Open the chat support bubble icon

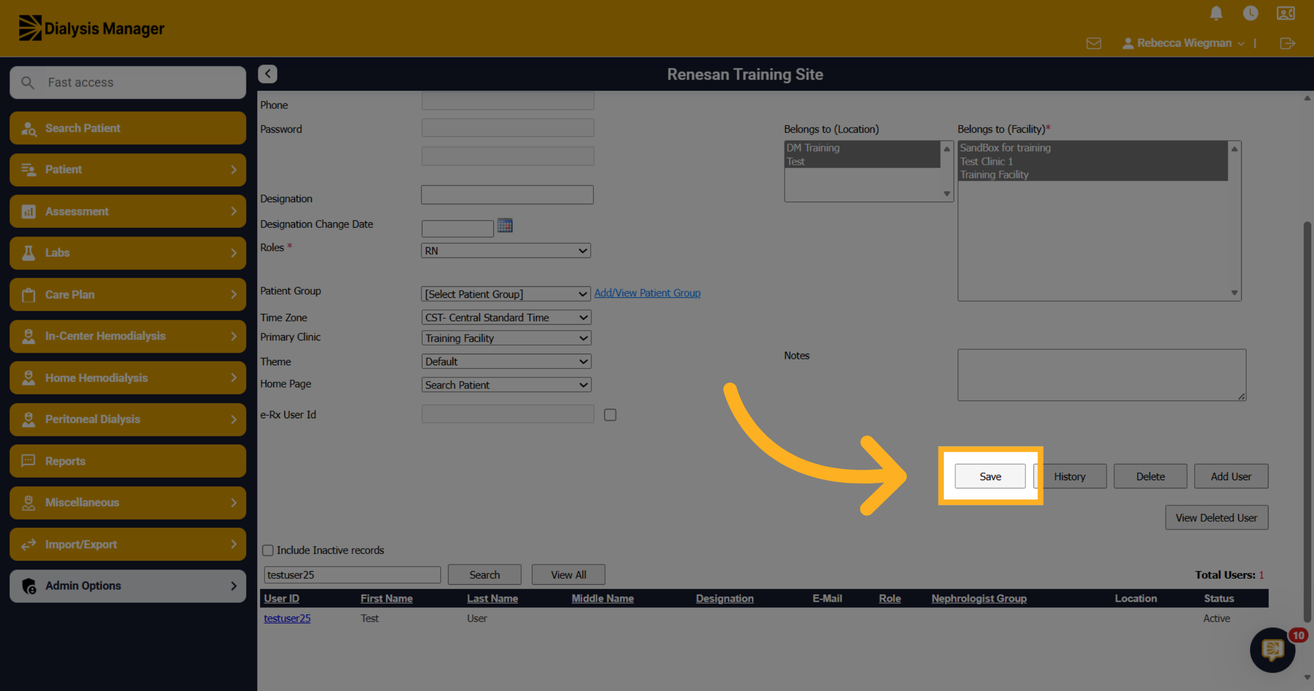1272,650
